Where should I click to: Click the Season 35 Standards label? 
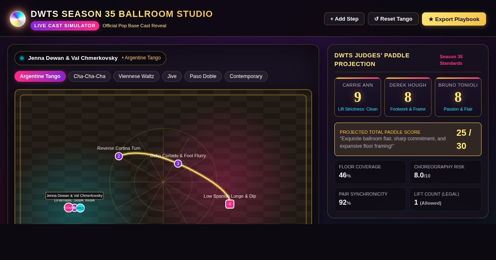click(x=451, y=60)
